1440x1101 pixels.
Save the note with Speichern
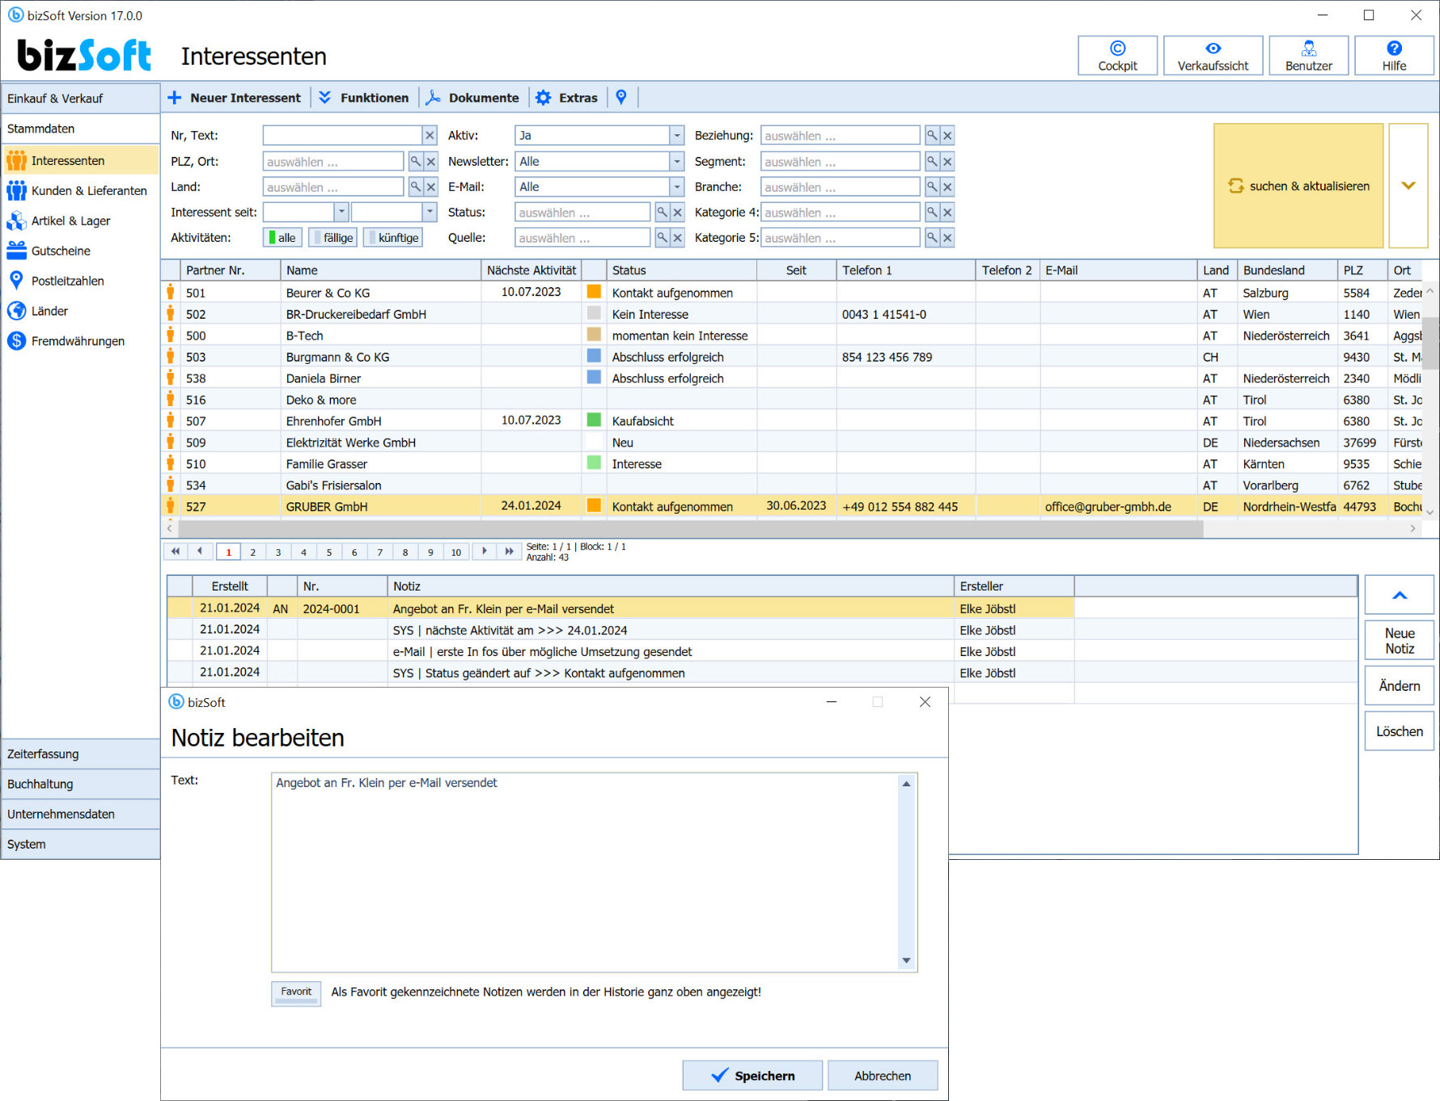(x=752, y=1075)
